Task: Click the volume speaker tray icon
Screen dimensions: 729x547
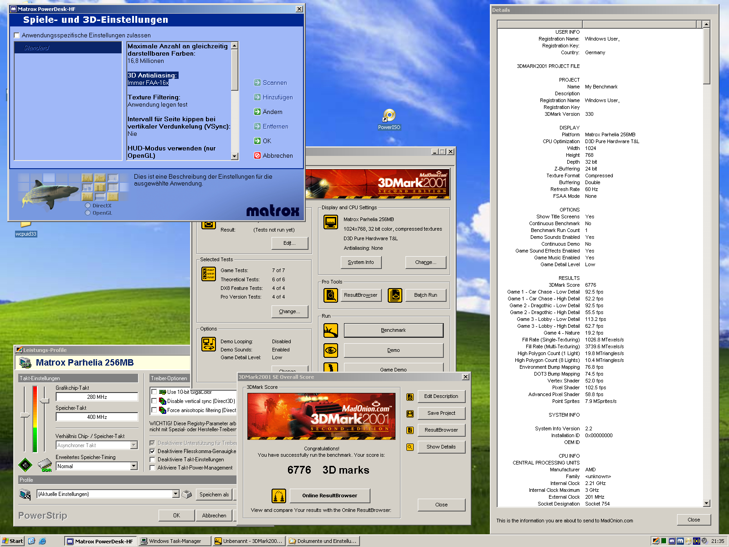Action: click(704, 541)
